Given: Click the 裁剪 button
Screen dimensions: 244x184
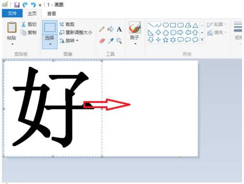Looking at the screenshot, I should [67, 25].
